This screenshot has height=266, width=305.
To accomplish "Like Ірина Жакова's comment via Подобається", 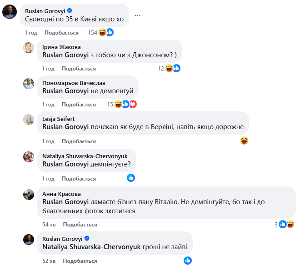I will [79, 69].
